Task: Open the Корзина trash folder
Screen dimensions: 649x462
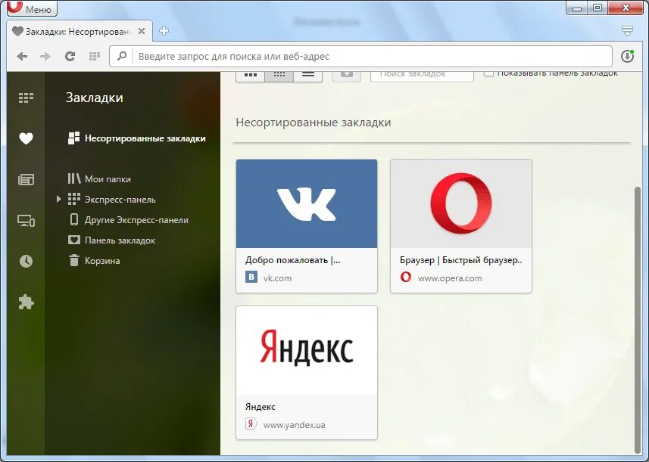Action: (x=94, y=260)
